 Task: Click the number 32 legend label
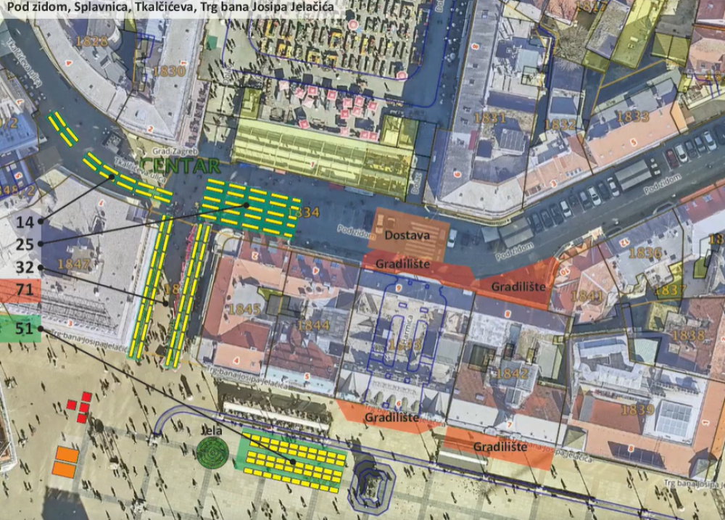pos(24,268)
